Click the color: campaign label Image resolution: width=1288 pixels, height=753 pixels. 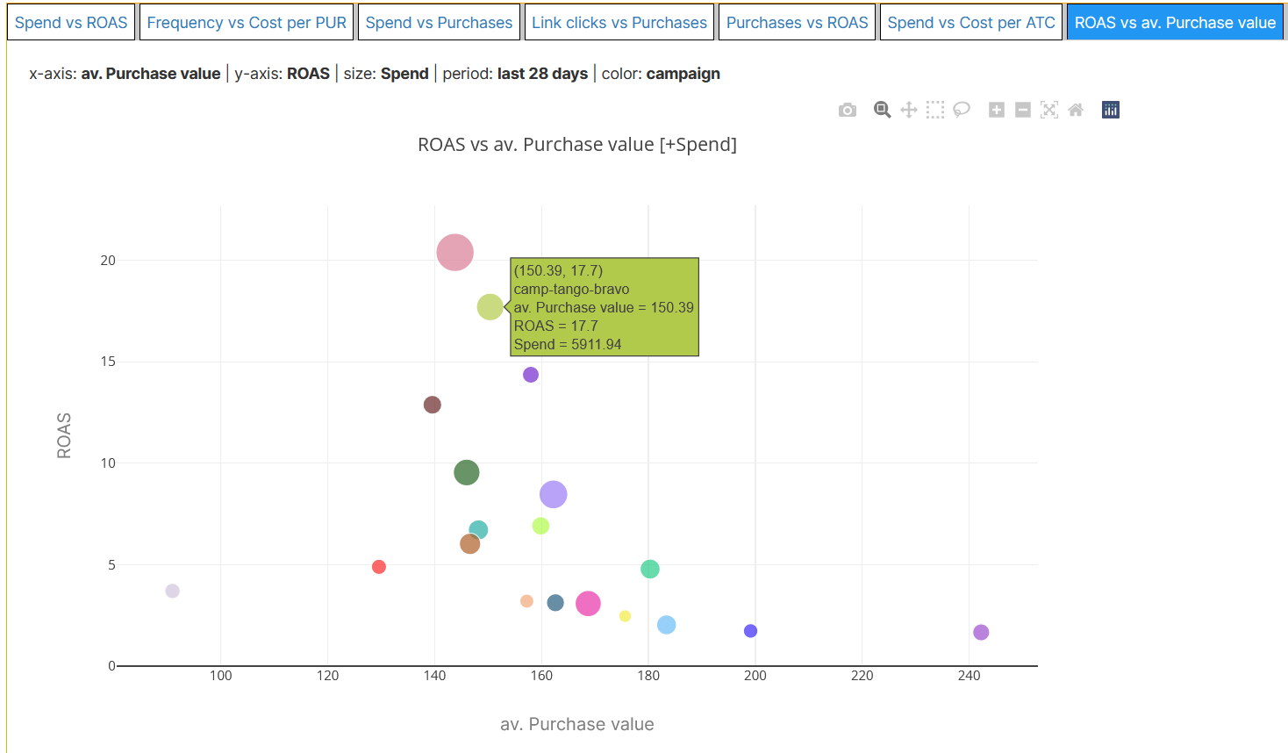tap(661, 74)
